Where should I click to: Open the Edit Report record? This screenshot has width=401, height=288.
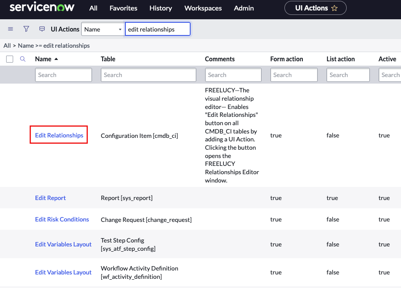tap(50, 198)
